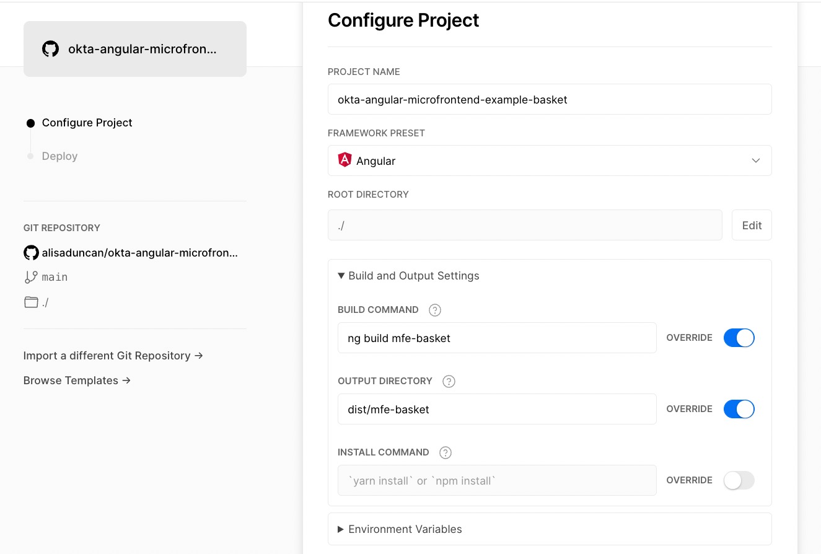Image resolution: width=821 pixels, height=554 pixels.
Task: Open the Build Command help icon
Action: [x=435, y=310]
